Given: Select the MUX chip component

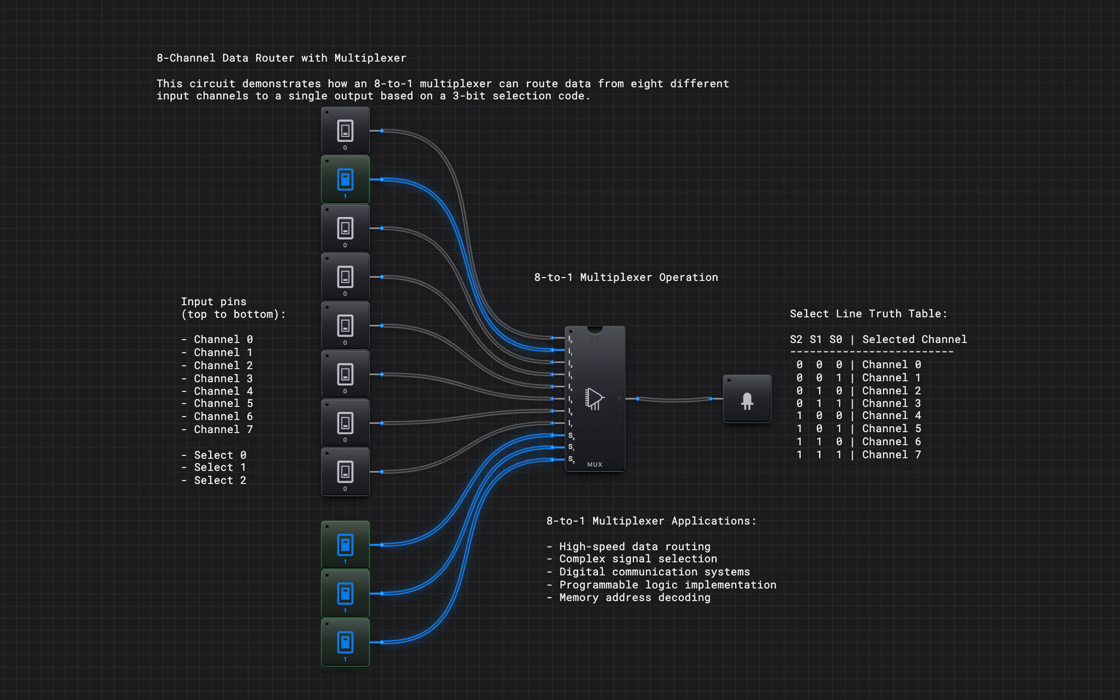Looking at the screenshot, I should tap(595, 399).
